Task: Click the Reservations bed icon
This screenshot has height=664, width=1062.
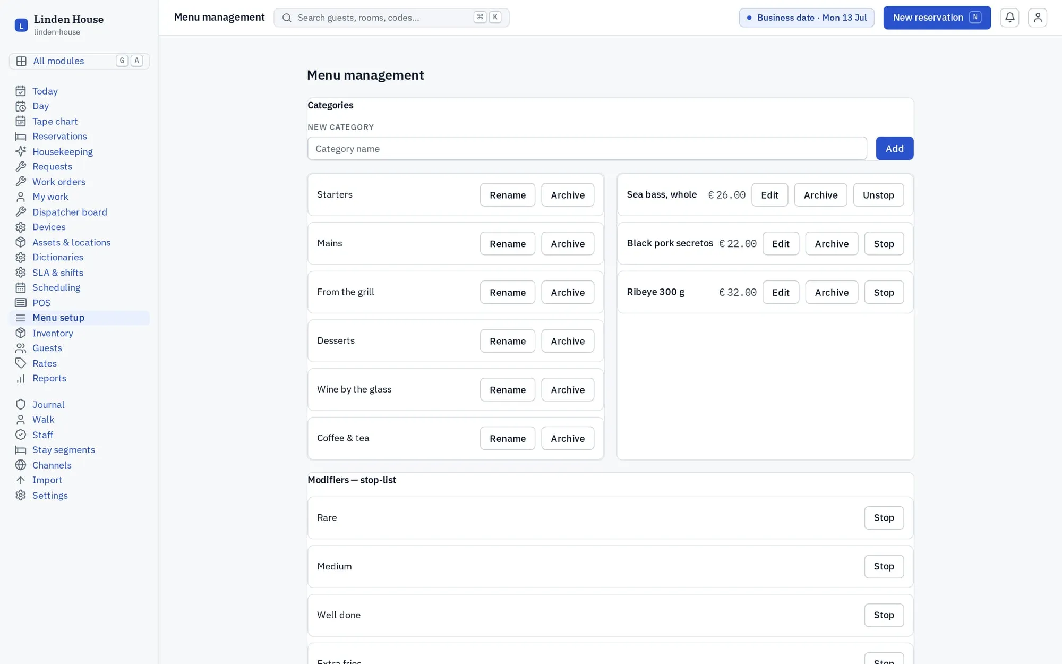Action: click(21, 137)
